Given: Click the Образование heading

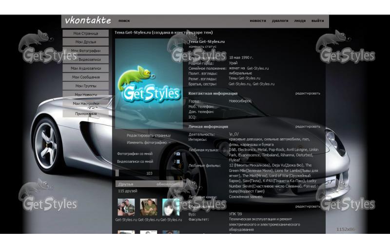Looking at the screenshot, I should (201, 207).
